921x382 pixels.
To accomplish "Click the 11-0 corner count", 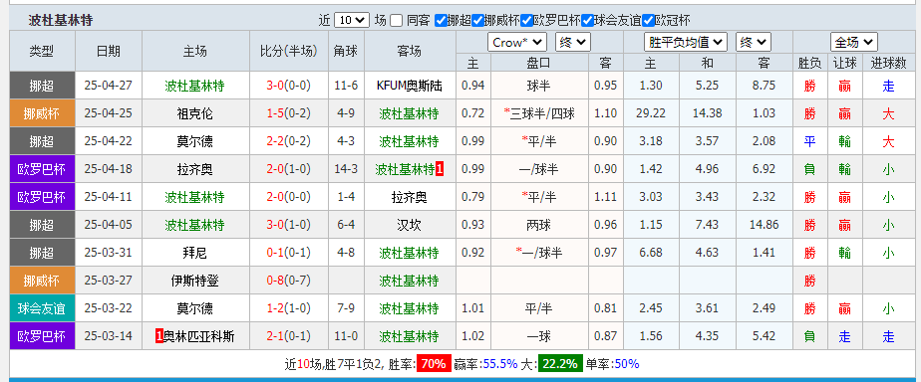I will click(346, 336).
